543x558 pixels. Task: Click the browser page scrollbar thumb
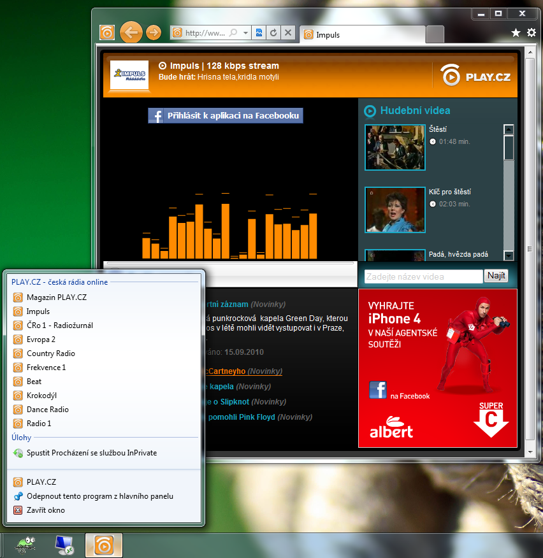click(530, 249)
